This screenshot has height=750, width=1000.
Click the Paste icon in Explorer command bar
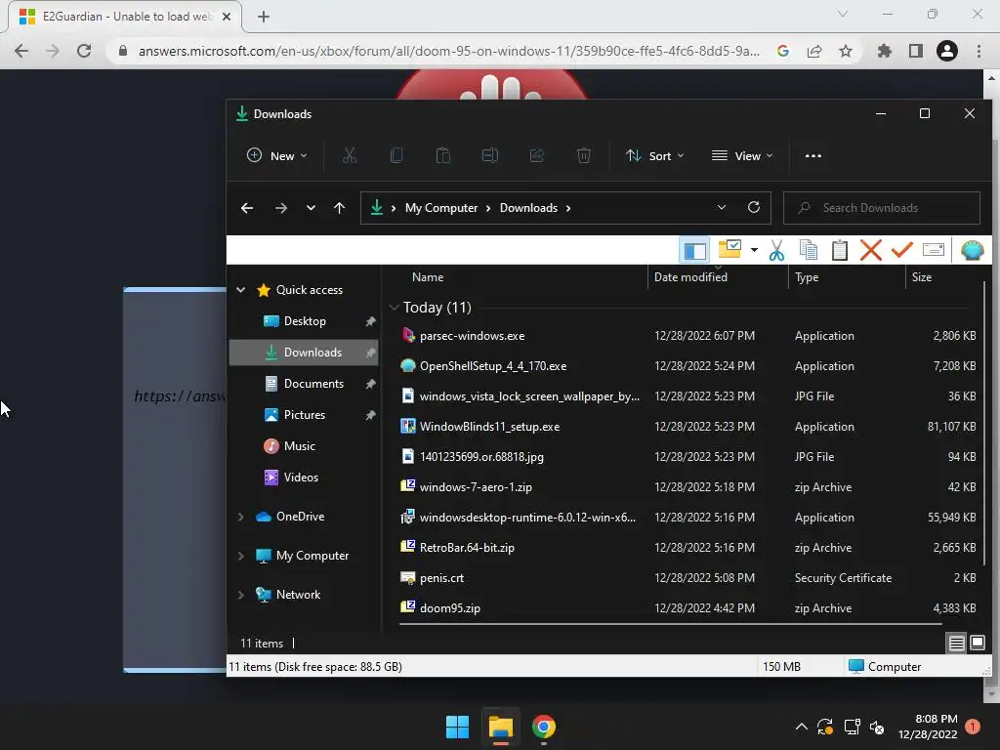442,155
